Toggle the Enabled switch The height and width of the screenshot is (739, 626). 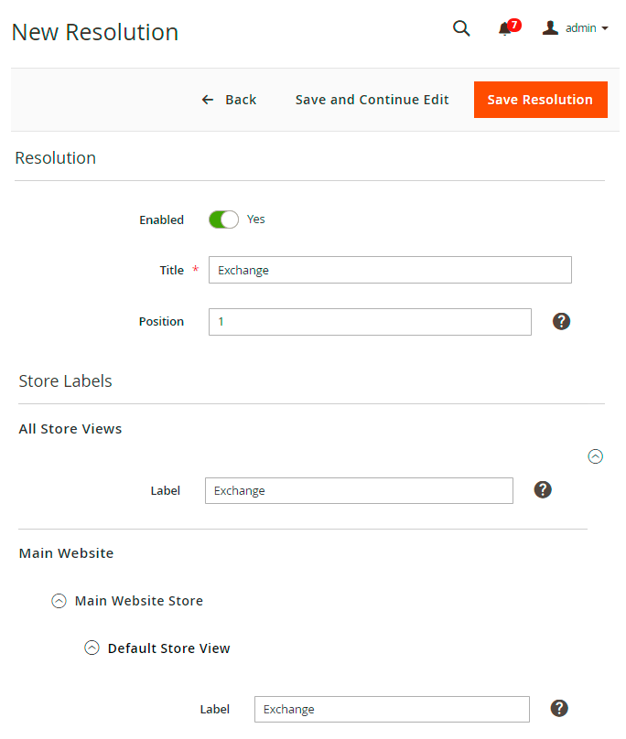pos(223,220)
